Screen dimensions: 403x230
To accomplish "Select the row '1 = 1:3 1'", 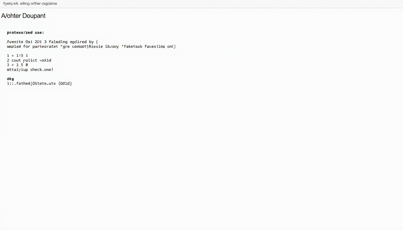I will pos(17,56).
